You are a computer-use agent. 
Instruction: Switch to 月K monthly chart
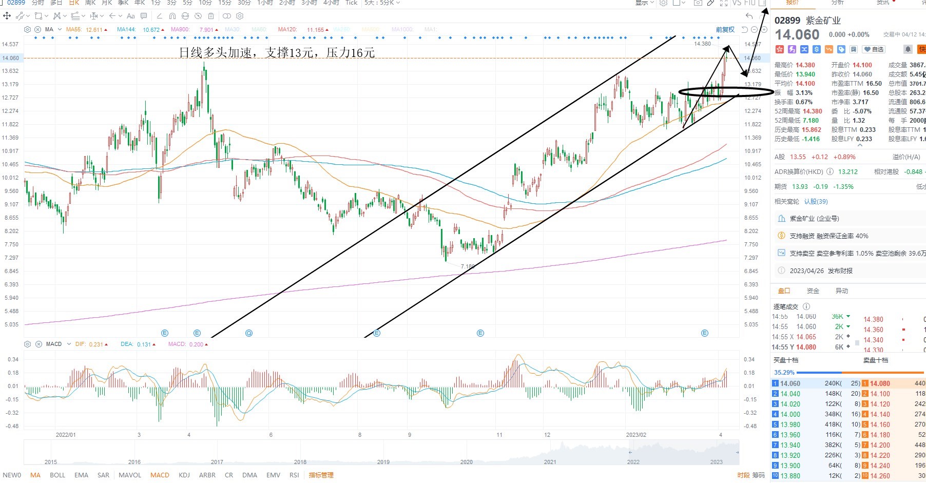[107, 3]
